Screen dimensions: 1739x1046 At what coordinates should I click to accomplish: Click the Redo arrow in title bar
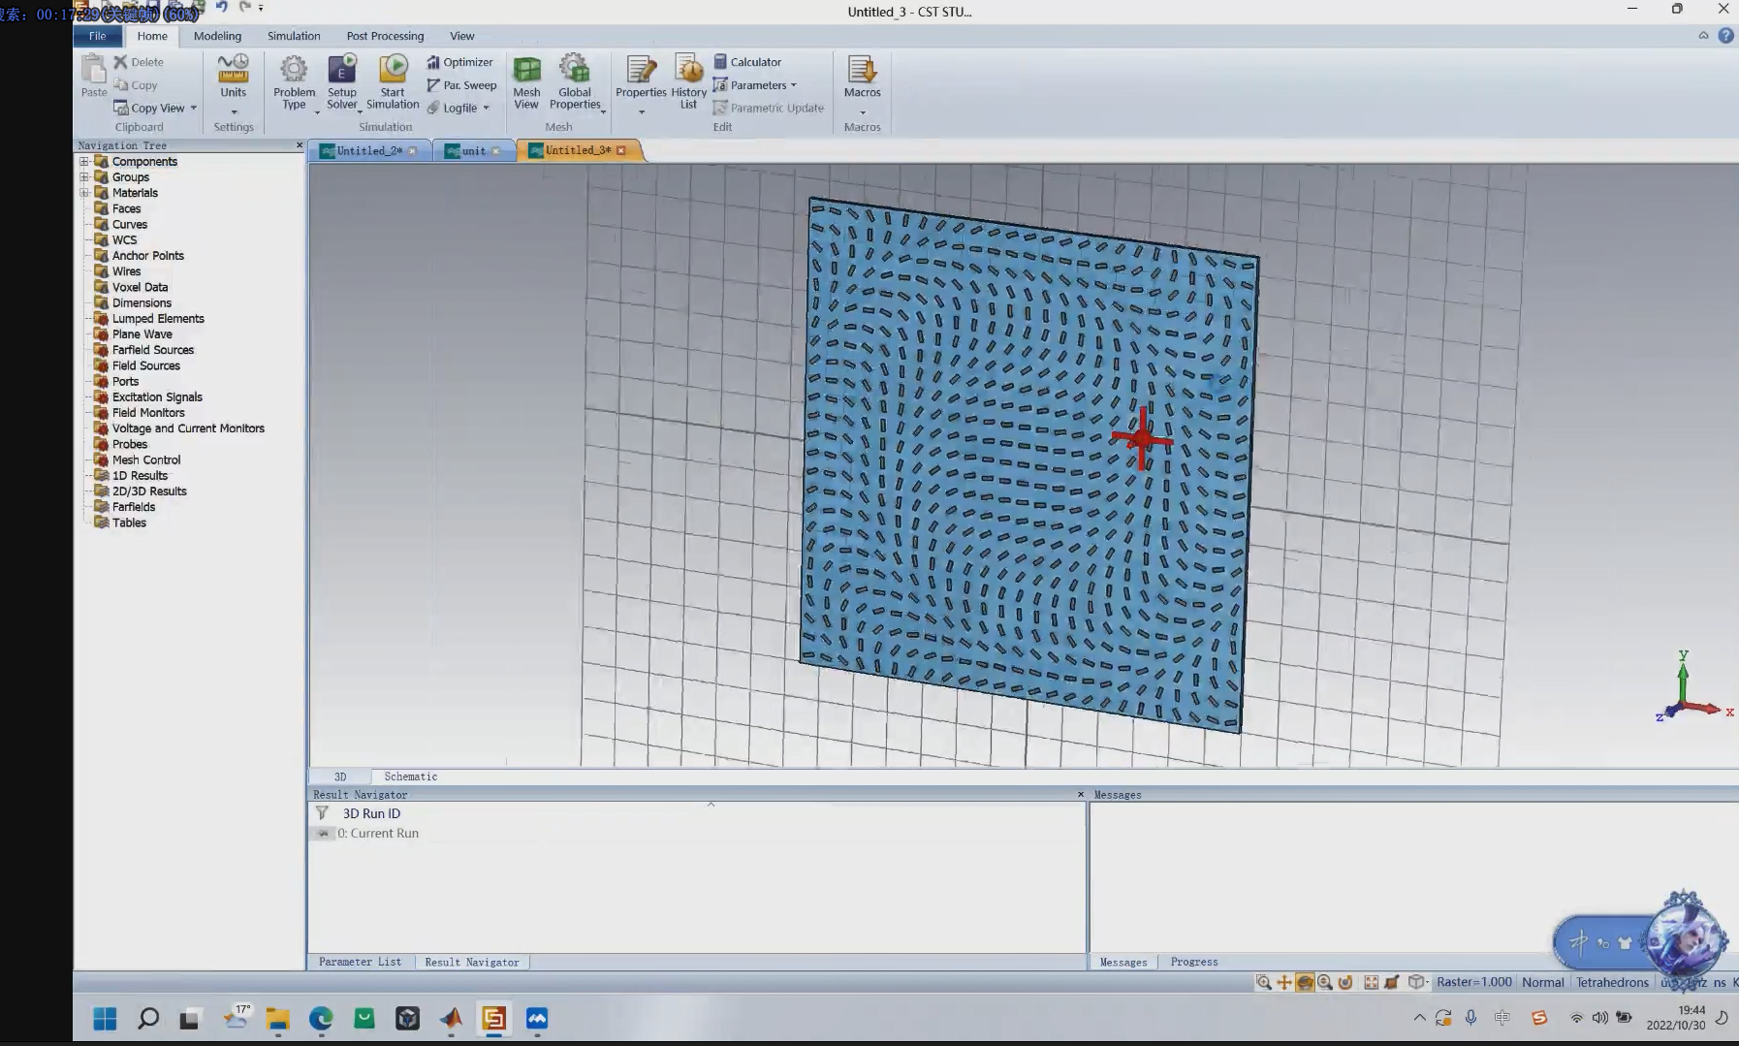click(x=244, y=7)
